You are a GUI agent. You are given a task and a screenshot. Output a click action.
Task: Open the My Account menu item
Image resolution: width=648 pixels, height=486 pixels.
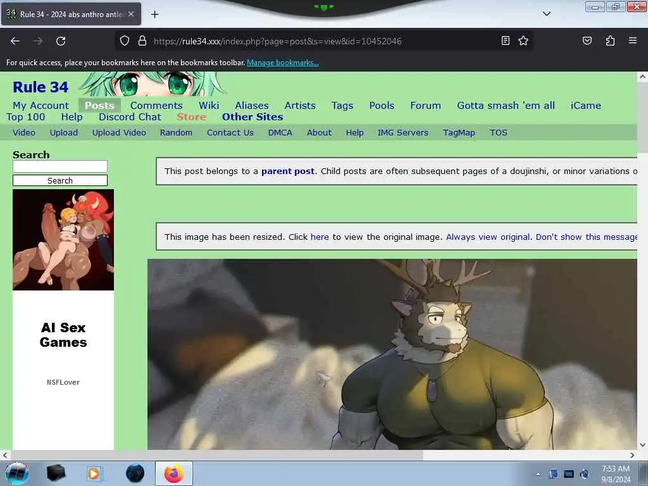(41, 106)
